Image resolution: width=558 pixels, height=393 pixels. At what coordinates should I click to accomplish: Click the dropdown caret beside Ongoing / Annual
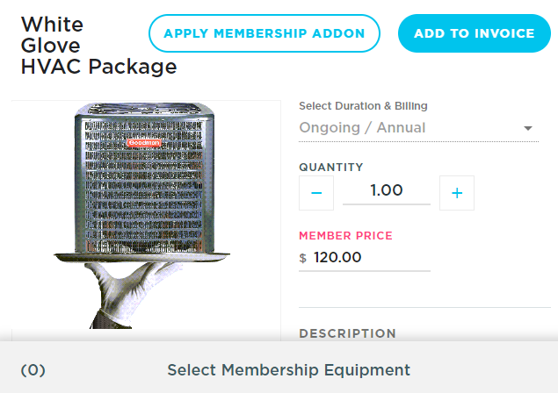point(528,128)
